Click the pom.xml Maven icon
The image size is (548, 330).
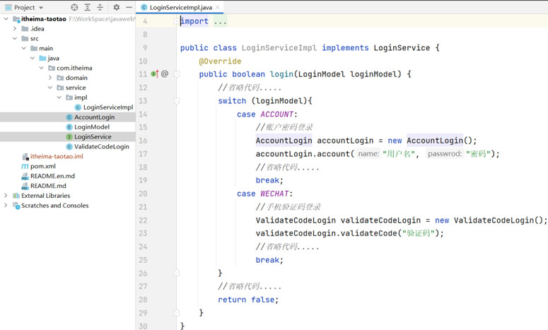click(25, 166)
